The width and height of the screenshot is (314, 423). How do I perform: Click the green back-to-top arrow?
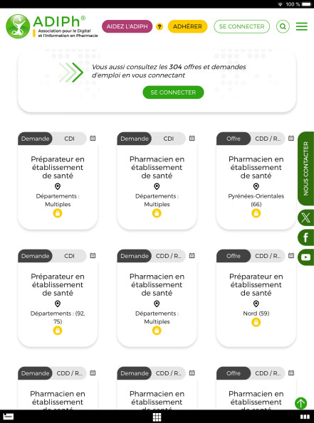point(300,403)
